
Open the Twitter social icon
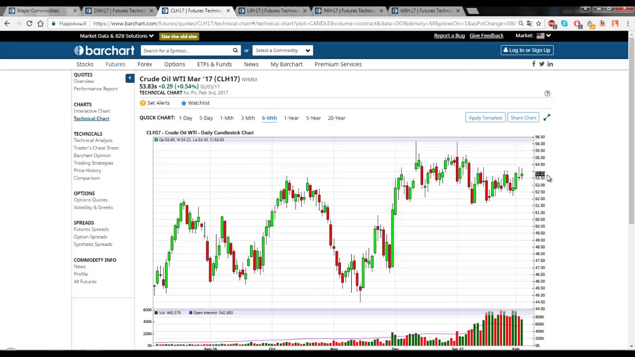pos(542,64)
